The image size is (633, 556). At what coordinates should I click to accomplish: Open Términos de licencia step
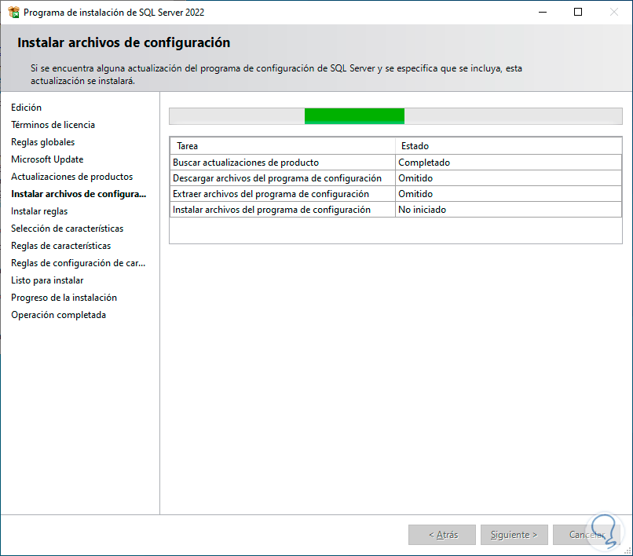coord(53,125)
